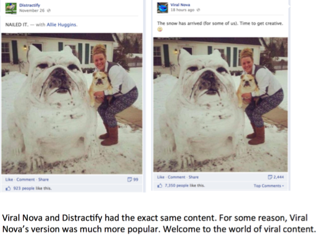The width and height of the screenshot is (324, 236).
Task: Open Allie Huggins tagged profile
Action: coord(61,25)
